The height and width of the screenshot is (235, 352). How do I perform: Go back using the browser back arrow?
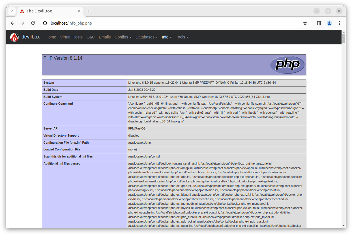coord(12,23)
